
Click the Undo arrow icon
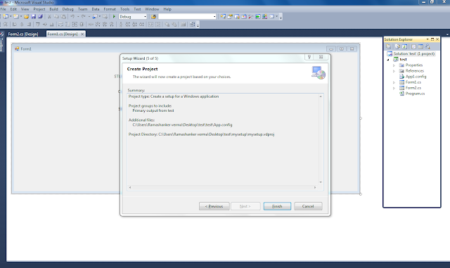72,17
